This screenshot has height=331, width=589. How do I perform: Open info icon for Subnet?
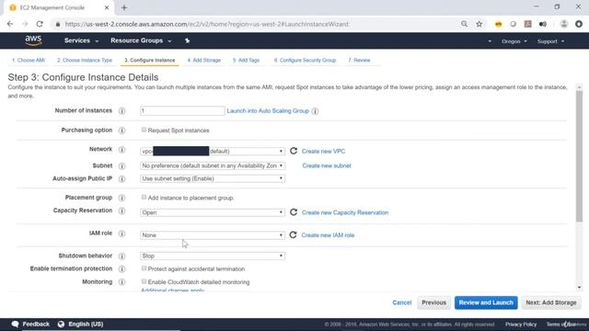click(x=121, y=165)
